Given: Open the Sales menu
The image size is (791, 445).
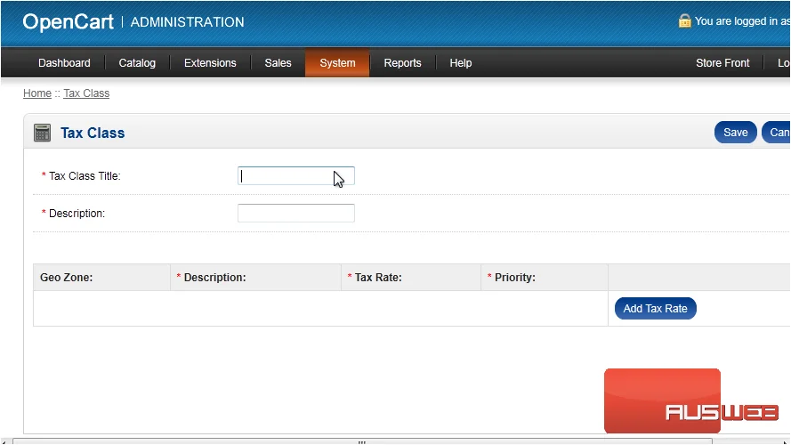Looking at the screenshot, I should pos(278,63).
